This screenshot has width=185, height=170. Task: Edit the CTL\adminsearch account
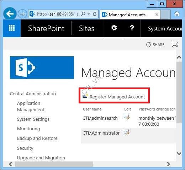(x=127, y=117)
